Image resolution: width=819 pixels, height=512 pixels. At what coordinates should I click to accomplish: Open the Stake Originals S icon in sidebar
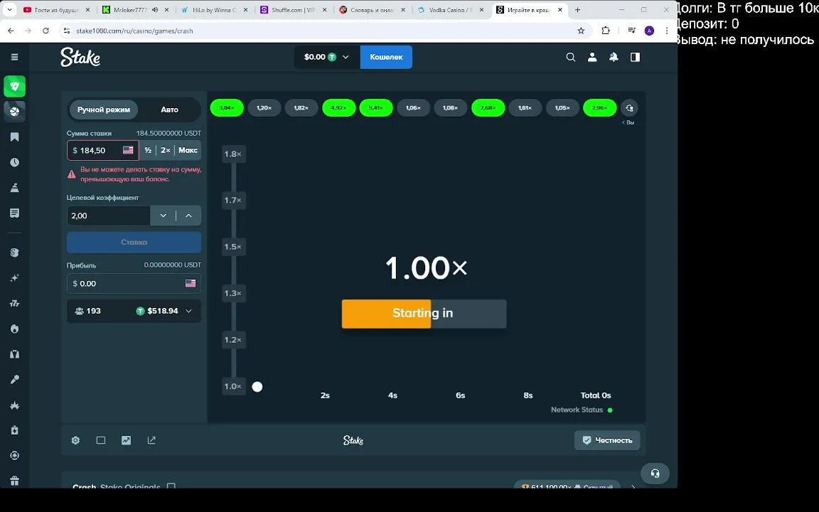[x=15, y=252]
